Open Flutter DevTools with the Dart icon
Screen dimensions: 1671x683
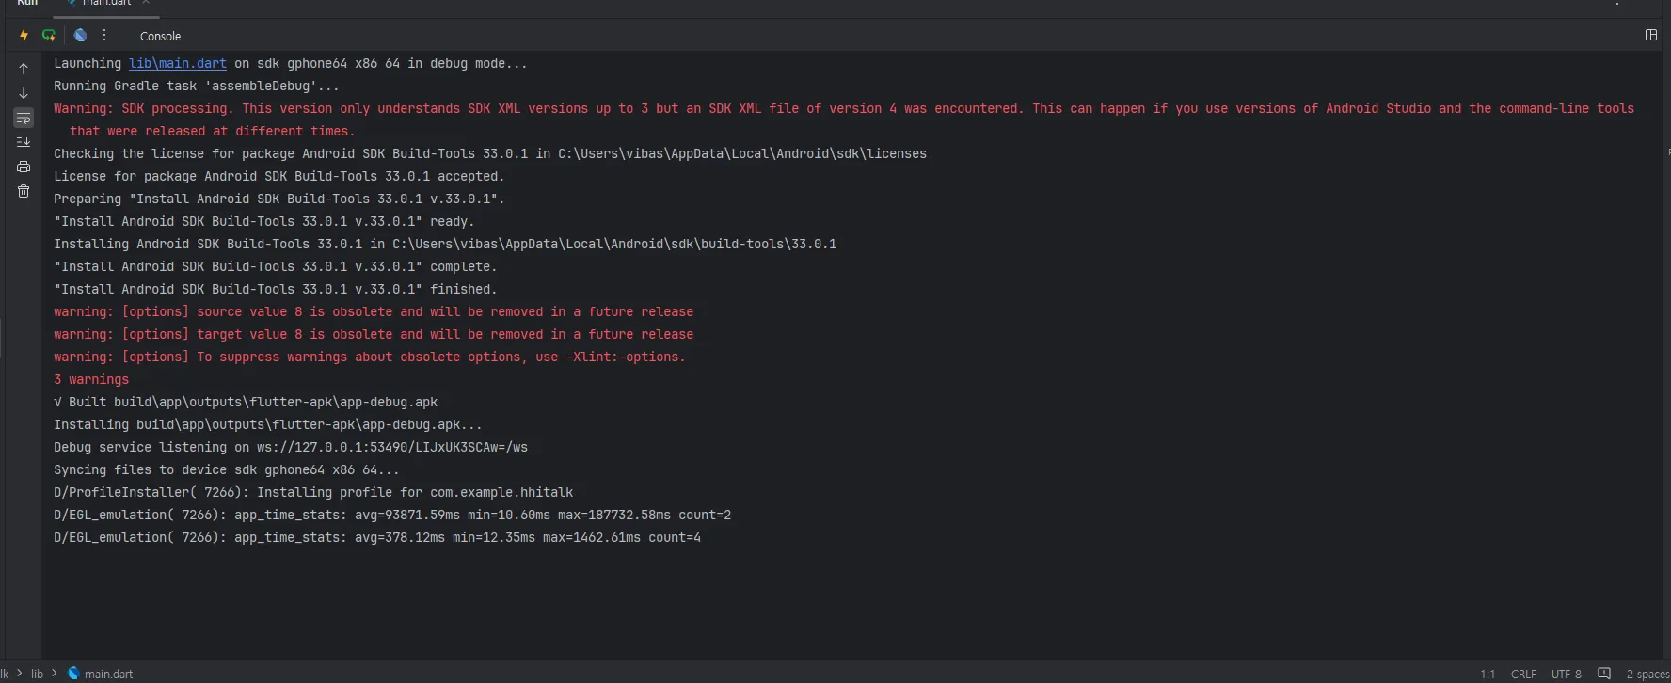81,36
